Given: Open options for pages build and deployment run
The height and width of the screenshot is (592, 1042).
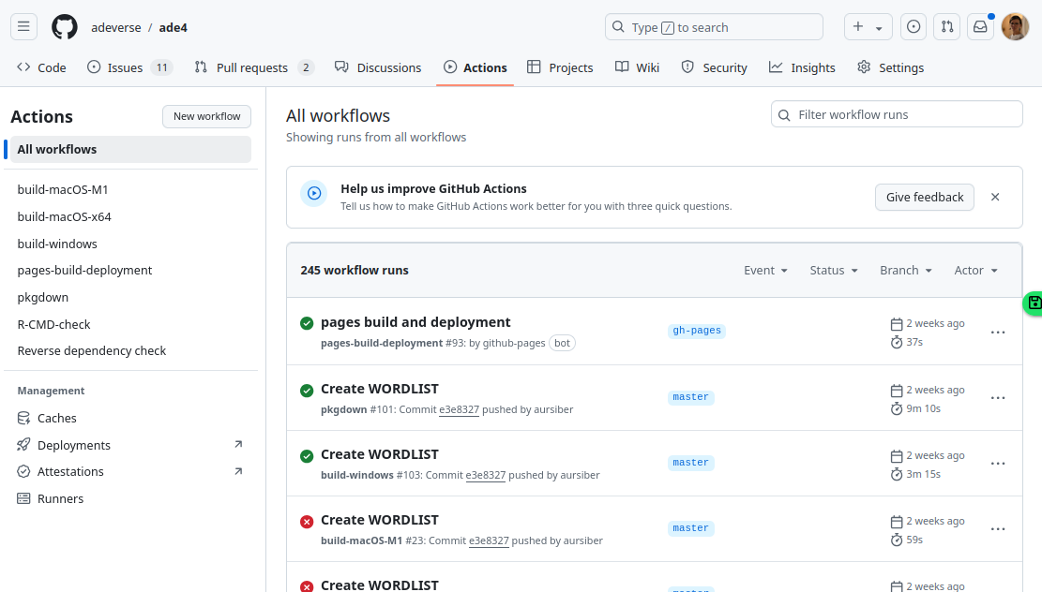Looking at the screenshot, I should click(x=998, y=332).
